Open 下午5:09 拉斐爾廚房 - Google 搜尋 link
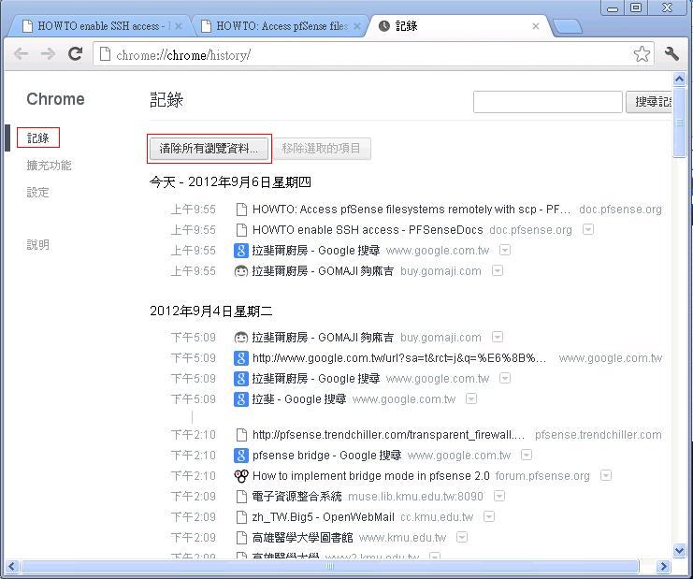This screenshot has height=579, width=693. pyautogui.click(x=315, y=379)
